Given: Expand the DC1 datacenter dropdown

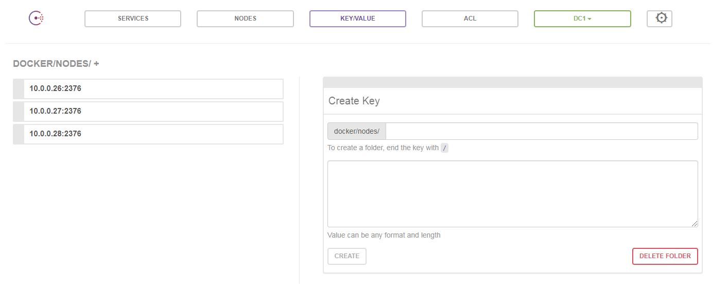Looking at the screenshot, I should [582, 19].
